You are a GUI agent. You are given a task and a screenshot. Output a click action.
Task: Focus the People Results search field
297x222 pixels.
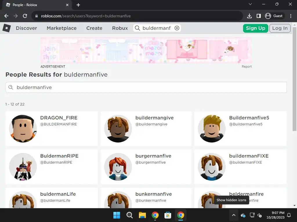pos(146,87)
